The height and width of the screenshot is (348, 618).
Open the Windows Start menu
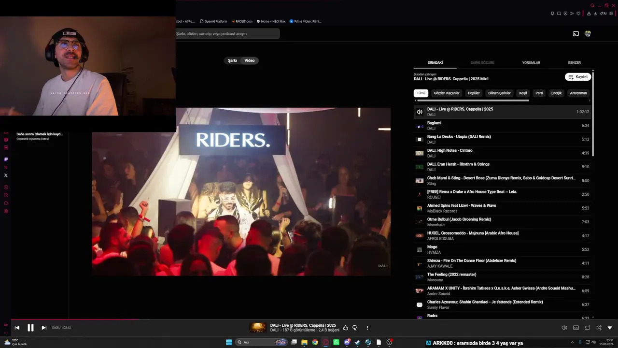229,343
